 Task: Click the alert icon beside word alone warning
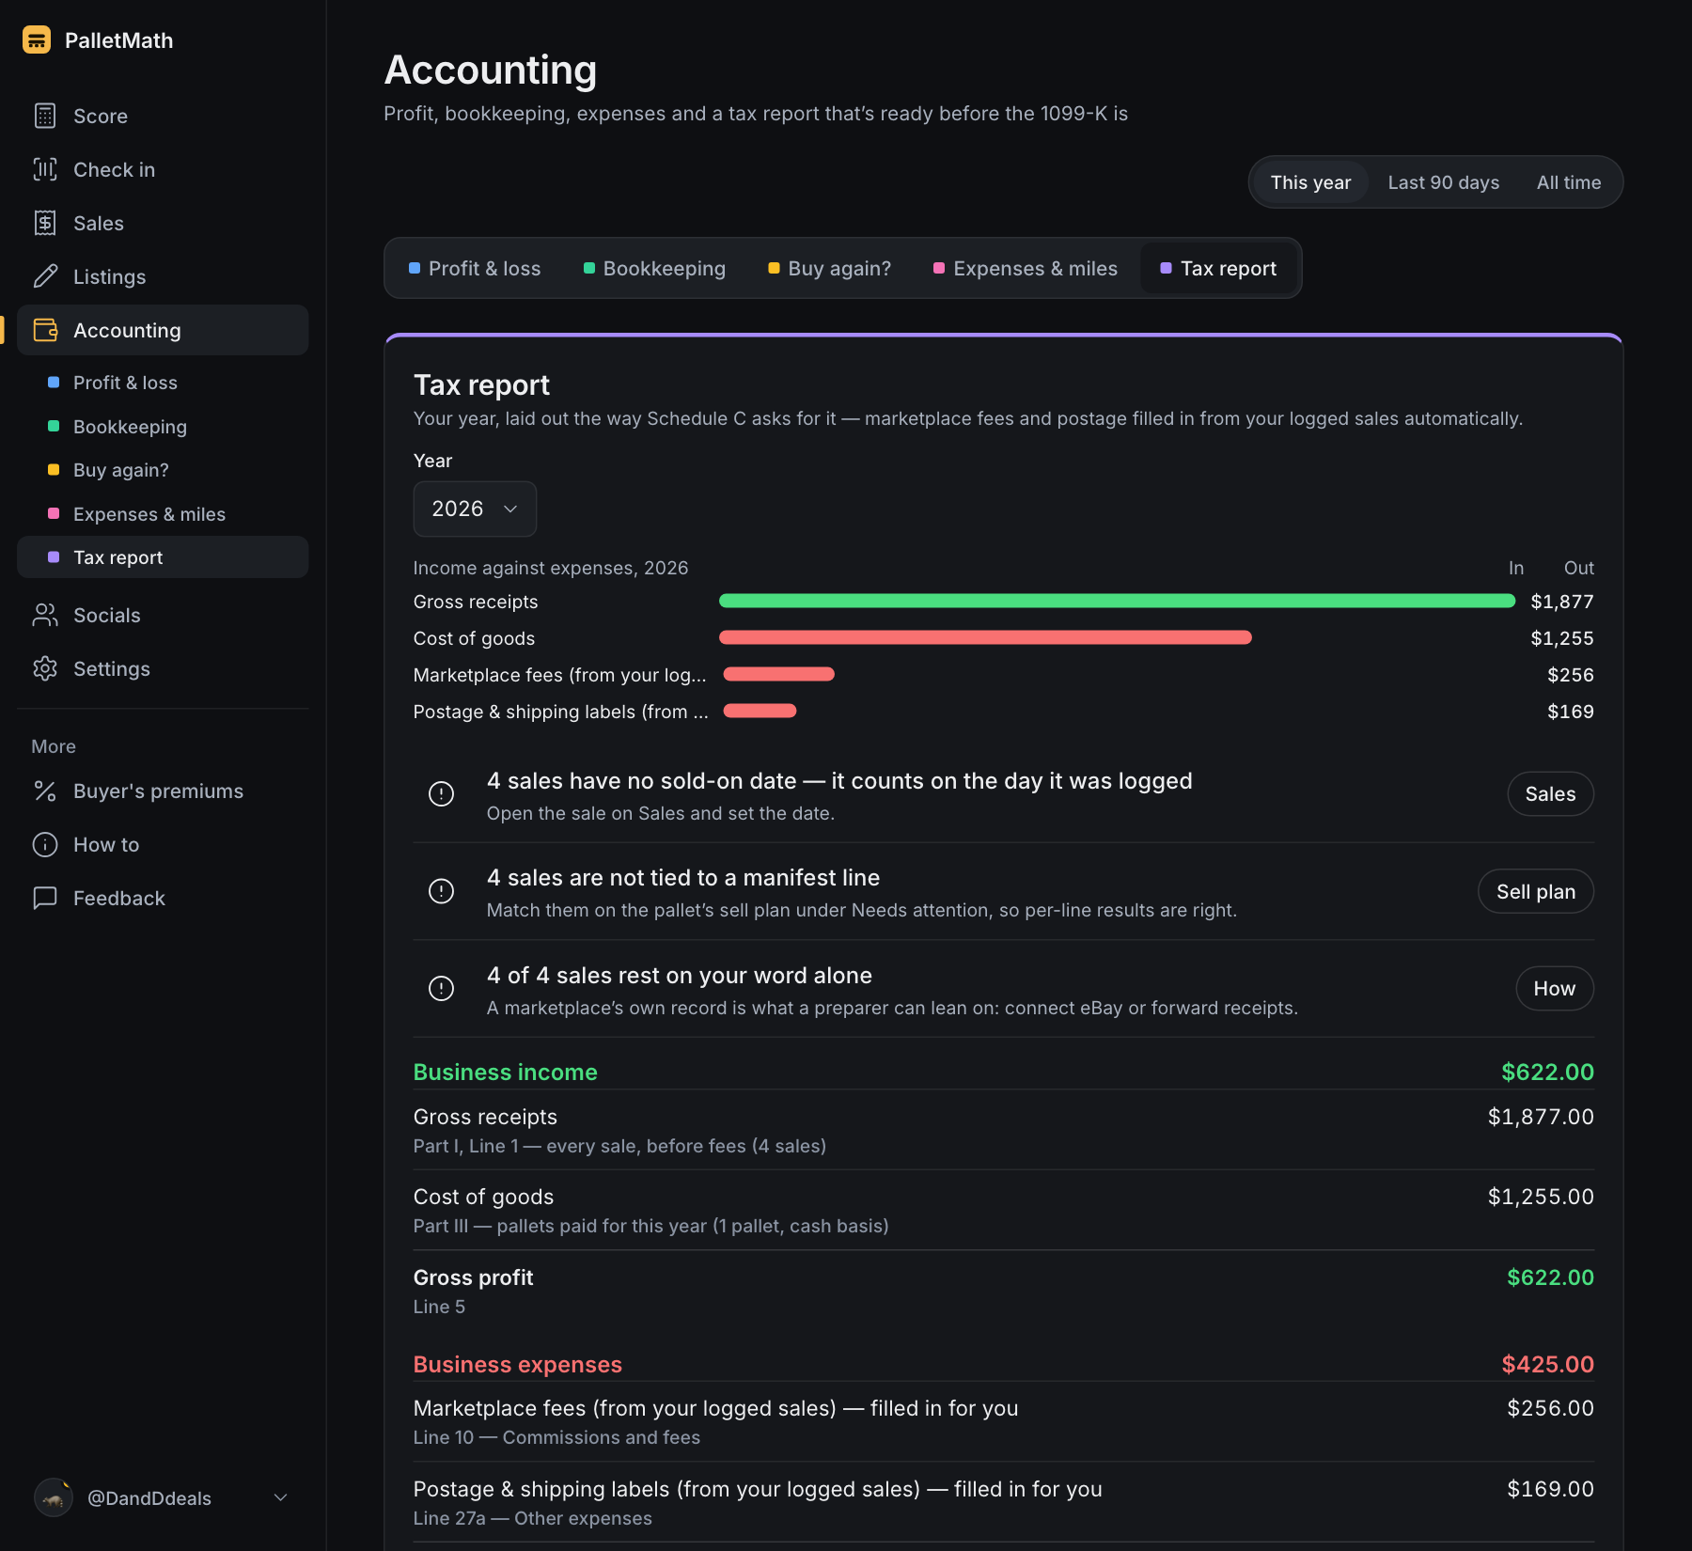441,989
